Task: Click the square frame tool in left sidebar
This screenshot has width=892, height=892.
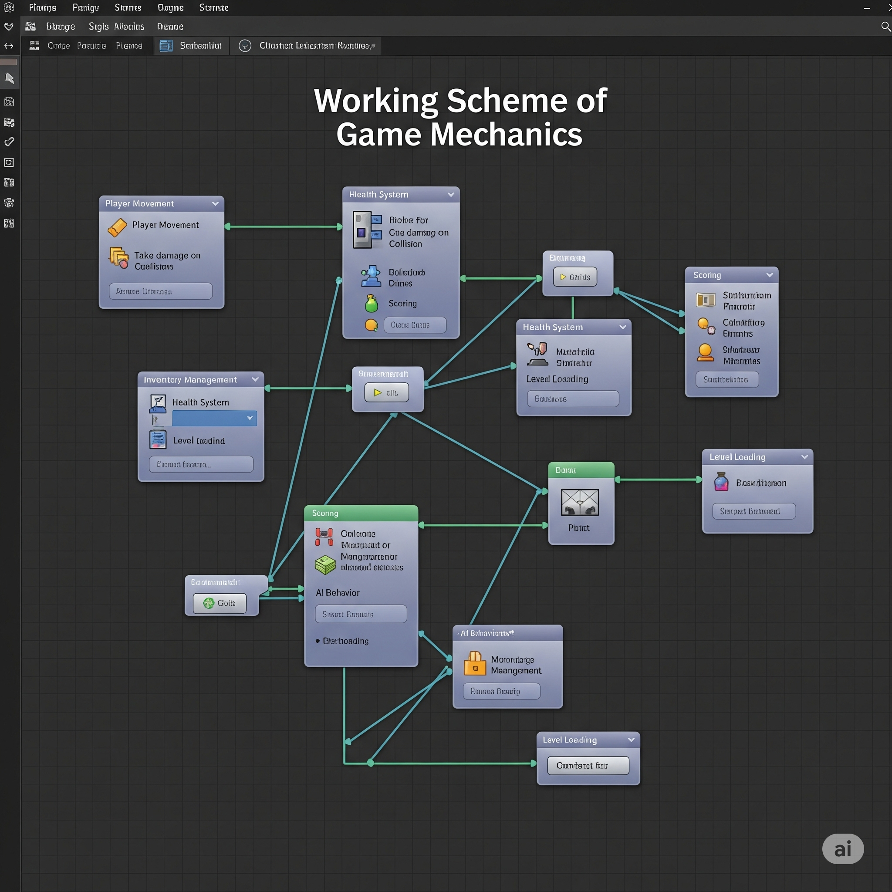Action: 9,162
